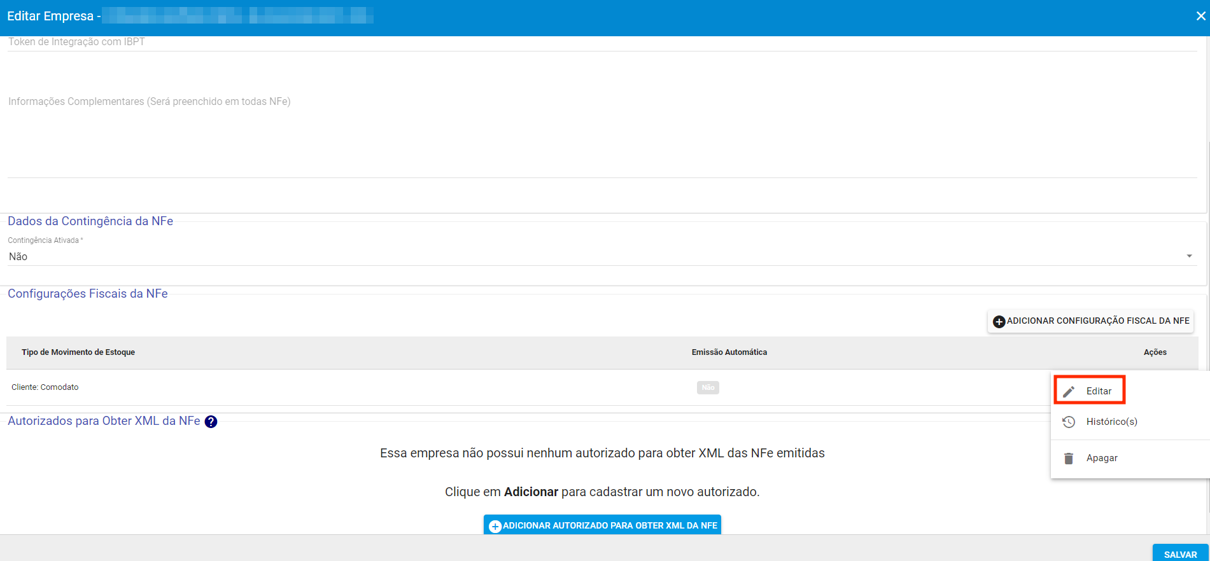Click the 'Essa empresa não possui nenhum autorizado' message
Viewport: 1210px width, 561px height.
pyautogui.click(x=602, y=454)
